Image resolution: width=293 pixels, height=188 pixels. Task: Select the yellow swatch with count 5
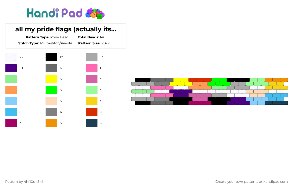(51, 79)
